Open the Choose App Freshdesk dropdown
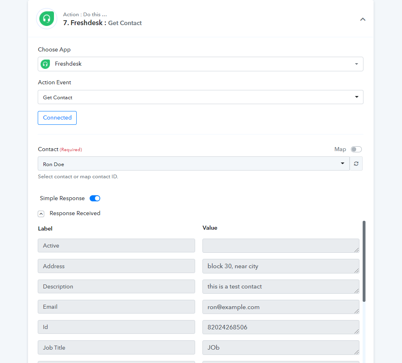 click(x=200, y=64)
